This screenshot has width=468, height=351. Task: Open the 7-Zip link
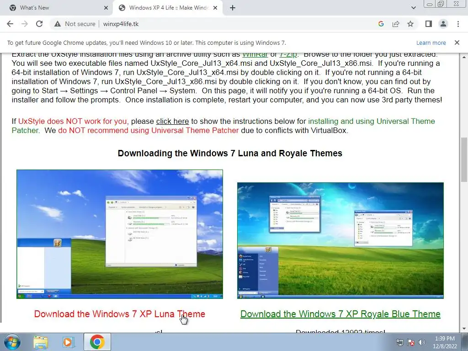(288, 55)
